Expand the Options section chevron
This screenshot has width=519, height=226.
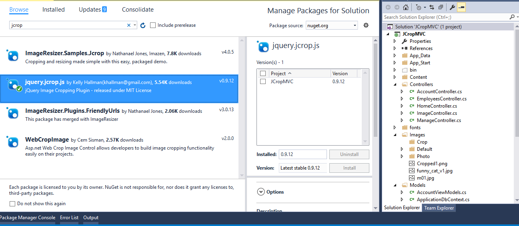point(261,192)
